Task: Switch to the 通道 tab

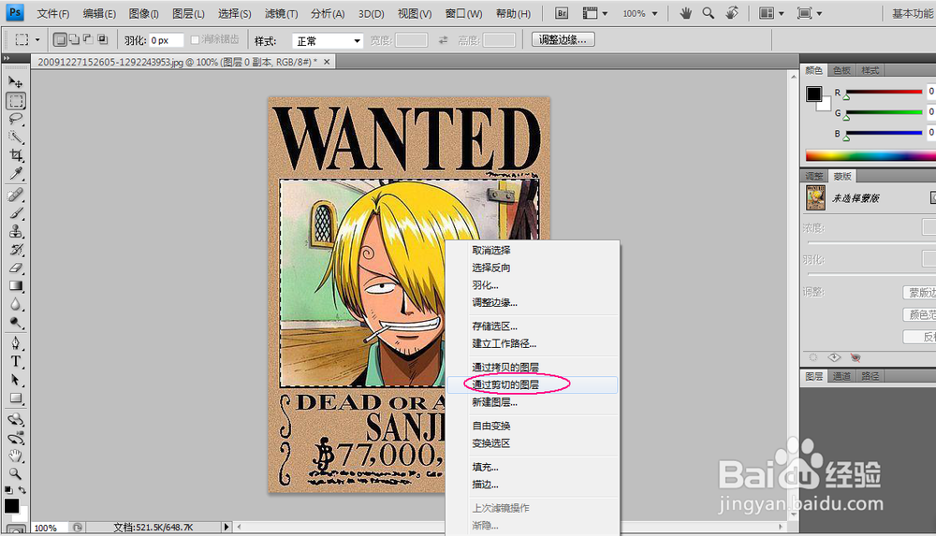Action: pyautogui.click(x=841, y=376)
